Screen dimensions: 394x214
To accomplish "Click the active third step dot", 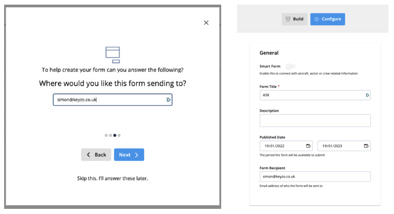I will (x=115, y=135).
